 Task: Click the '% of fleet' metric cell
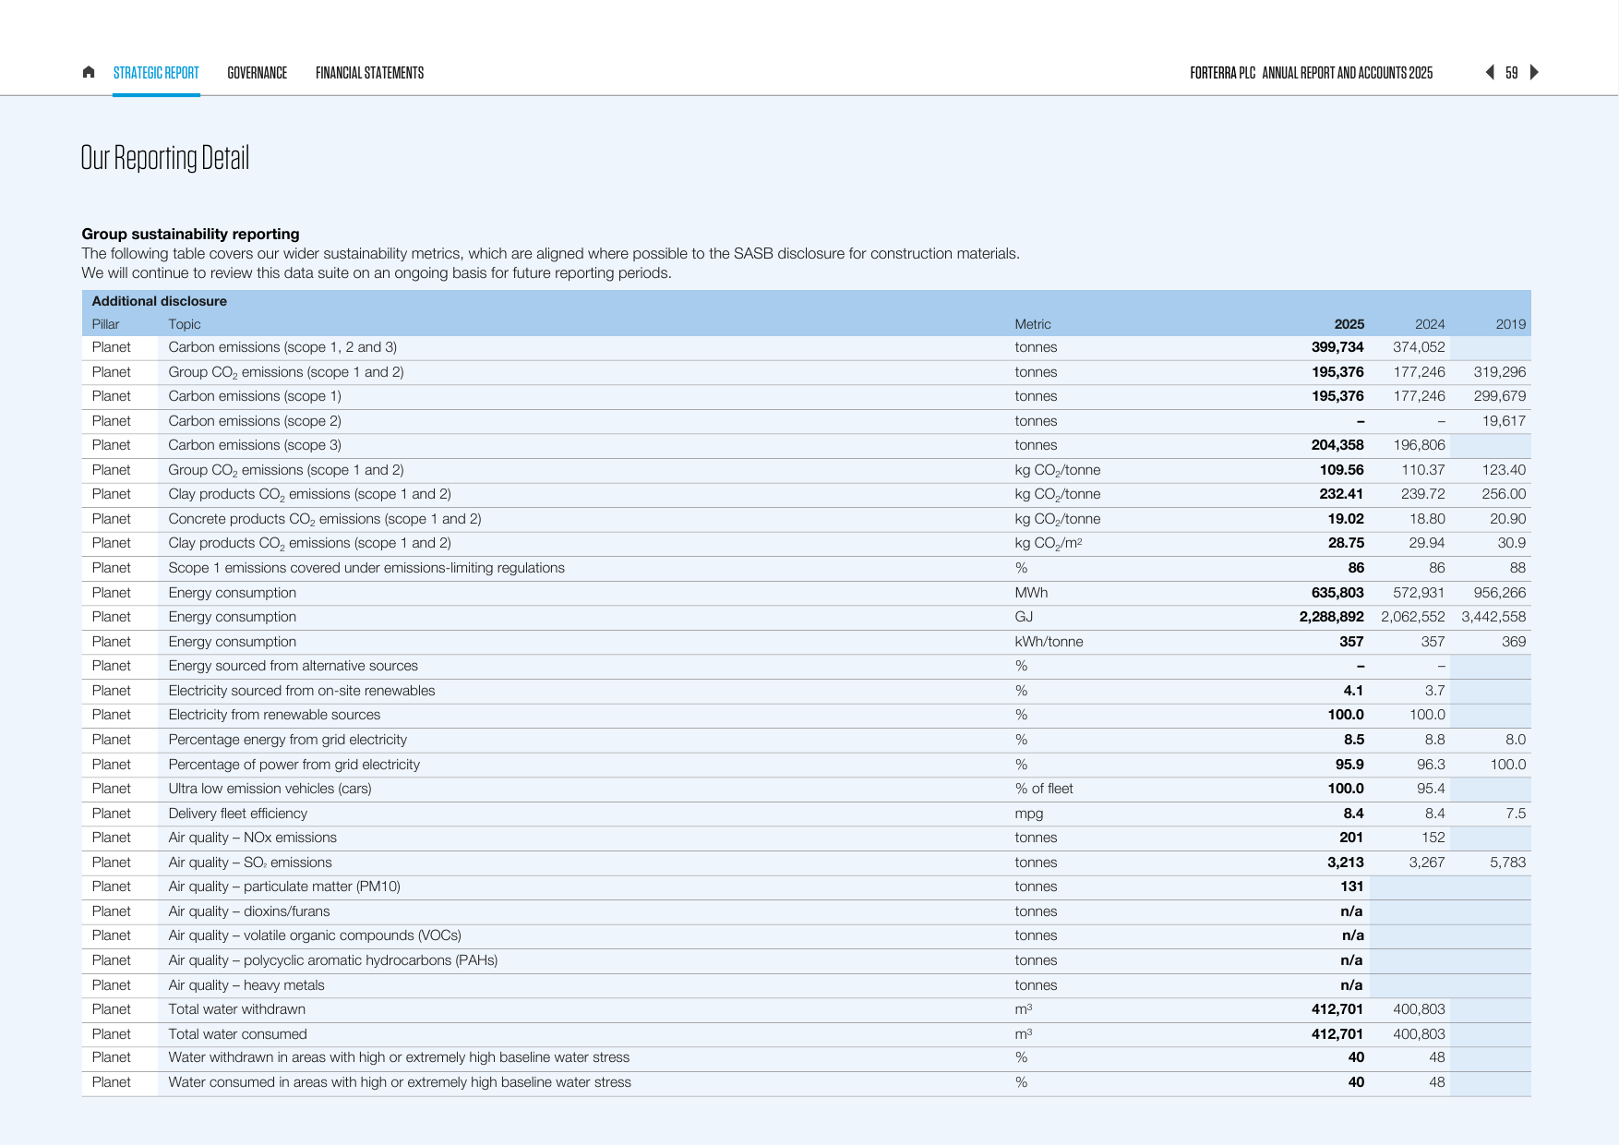coord(1044,789)
